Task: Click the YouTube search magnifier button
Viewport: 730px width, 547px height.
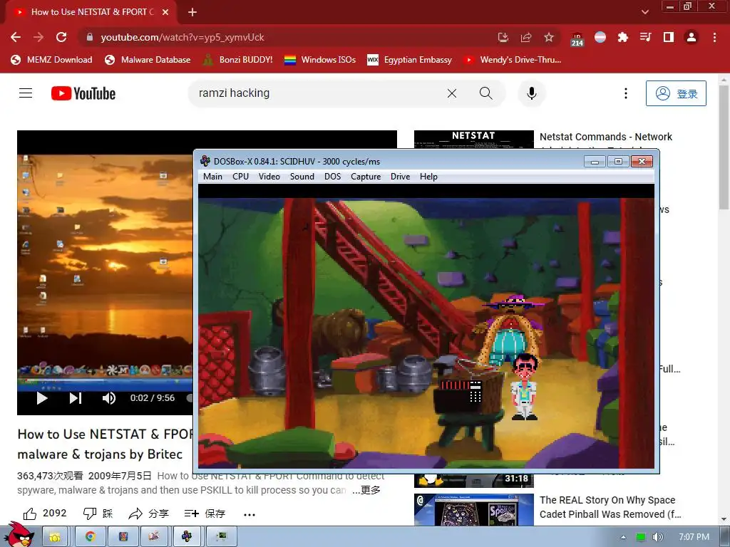Action: [x=485, y=93]
